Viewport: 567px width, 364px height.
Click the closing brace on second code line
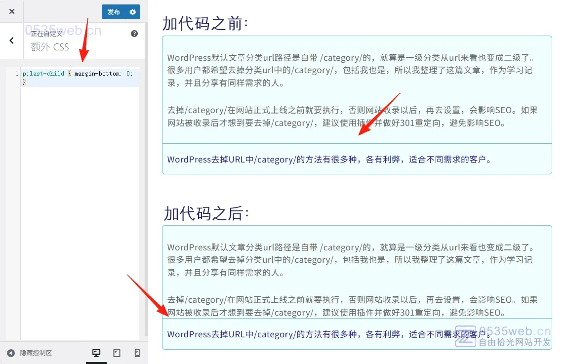(x=24, y=82)
